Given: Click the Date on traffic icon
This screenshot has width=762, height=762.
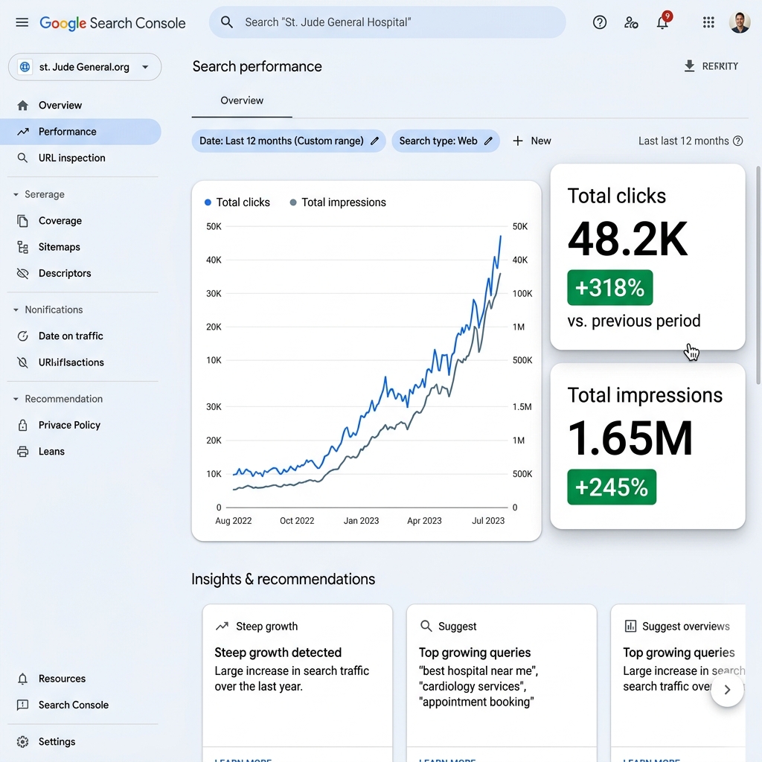Looking at the screenshot, I should point(22,336).
